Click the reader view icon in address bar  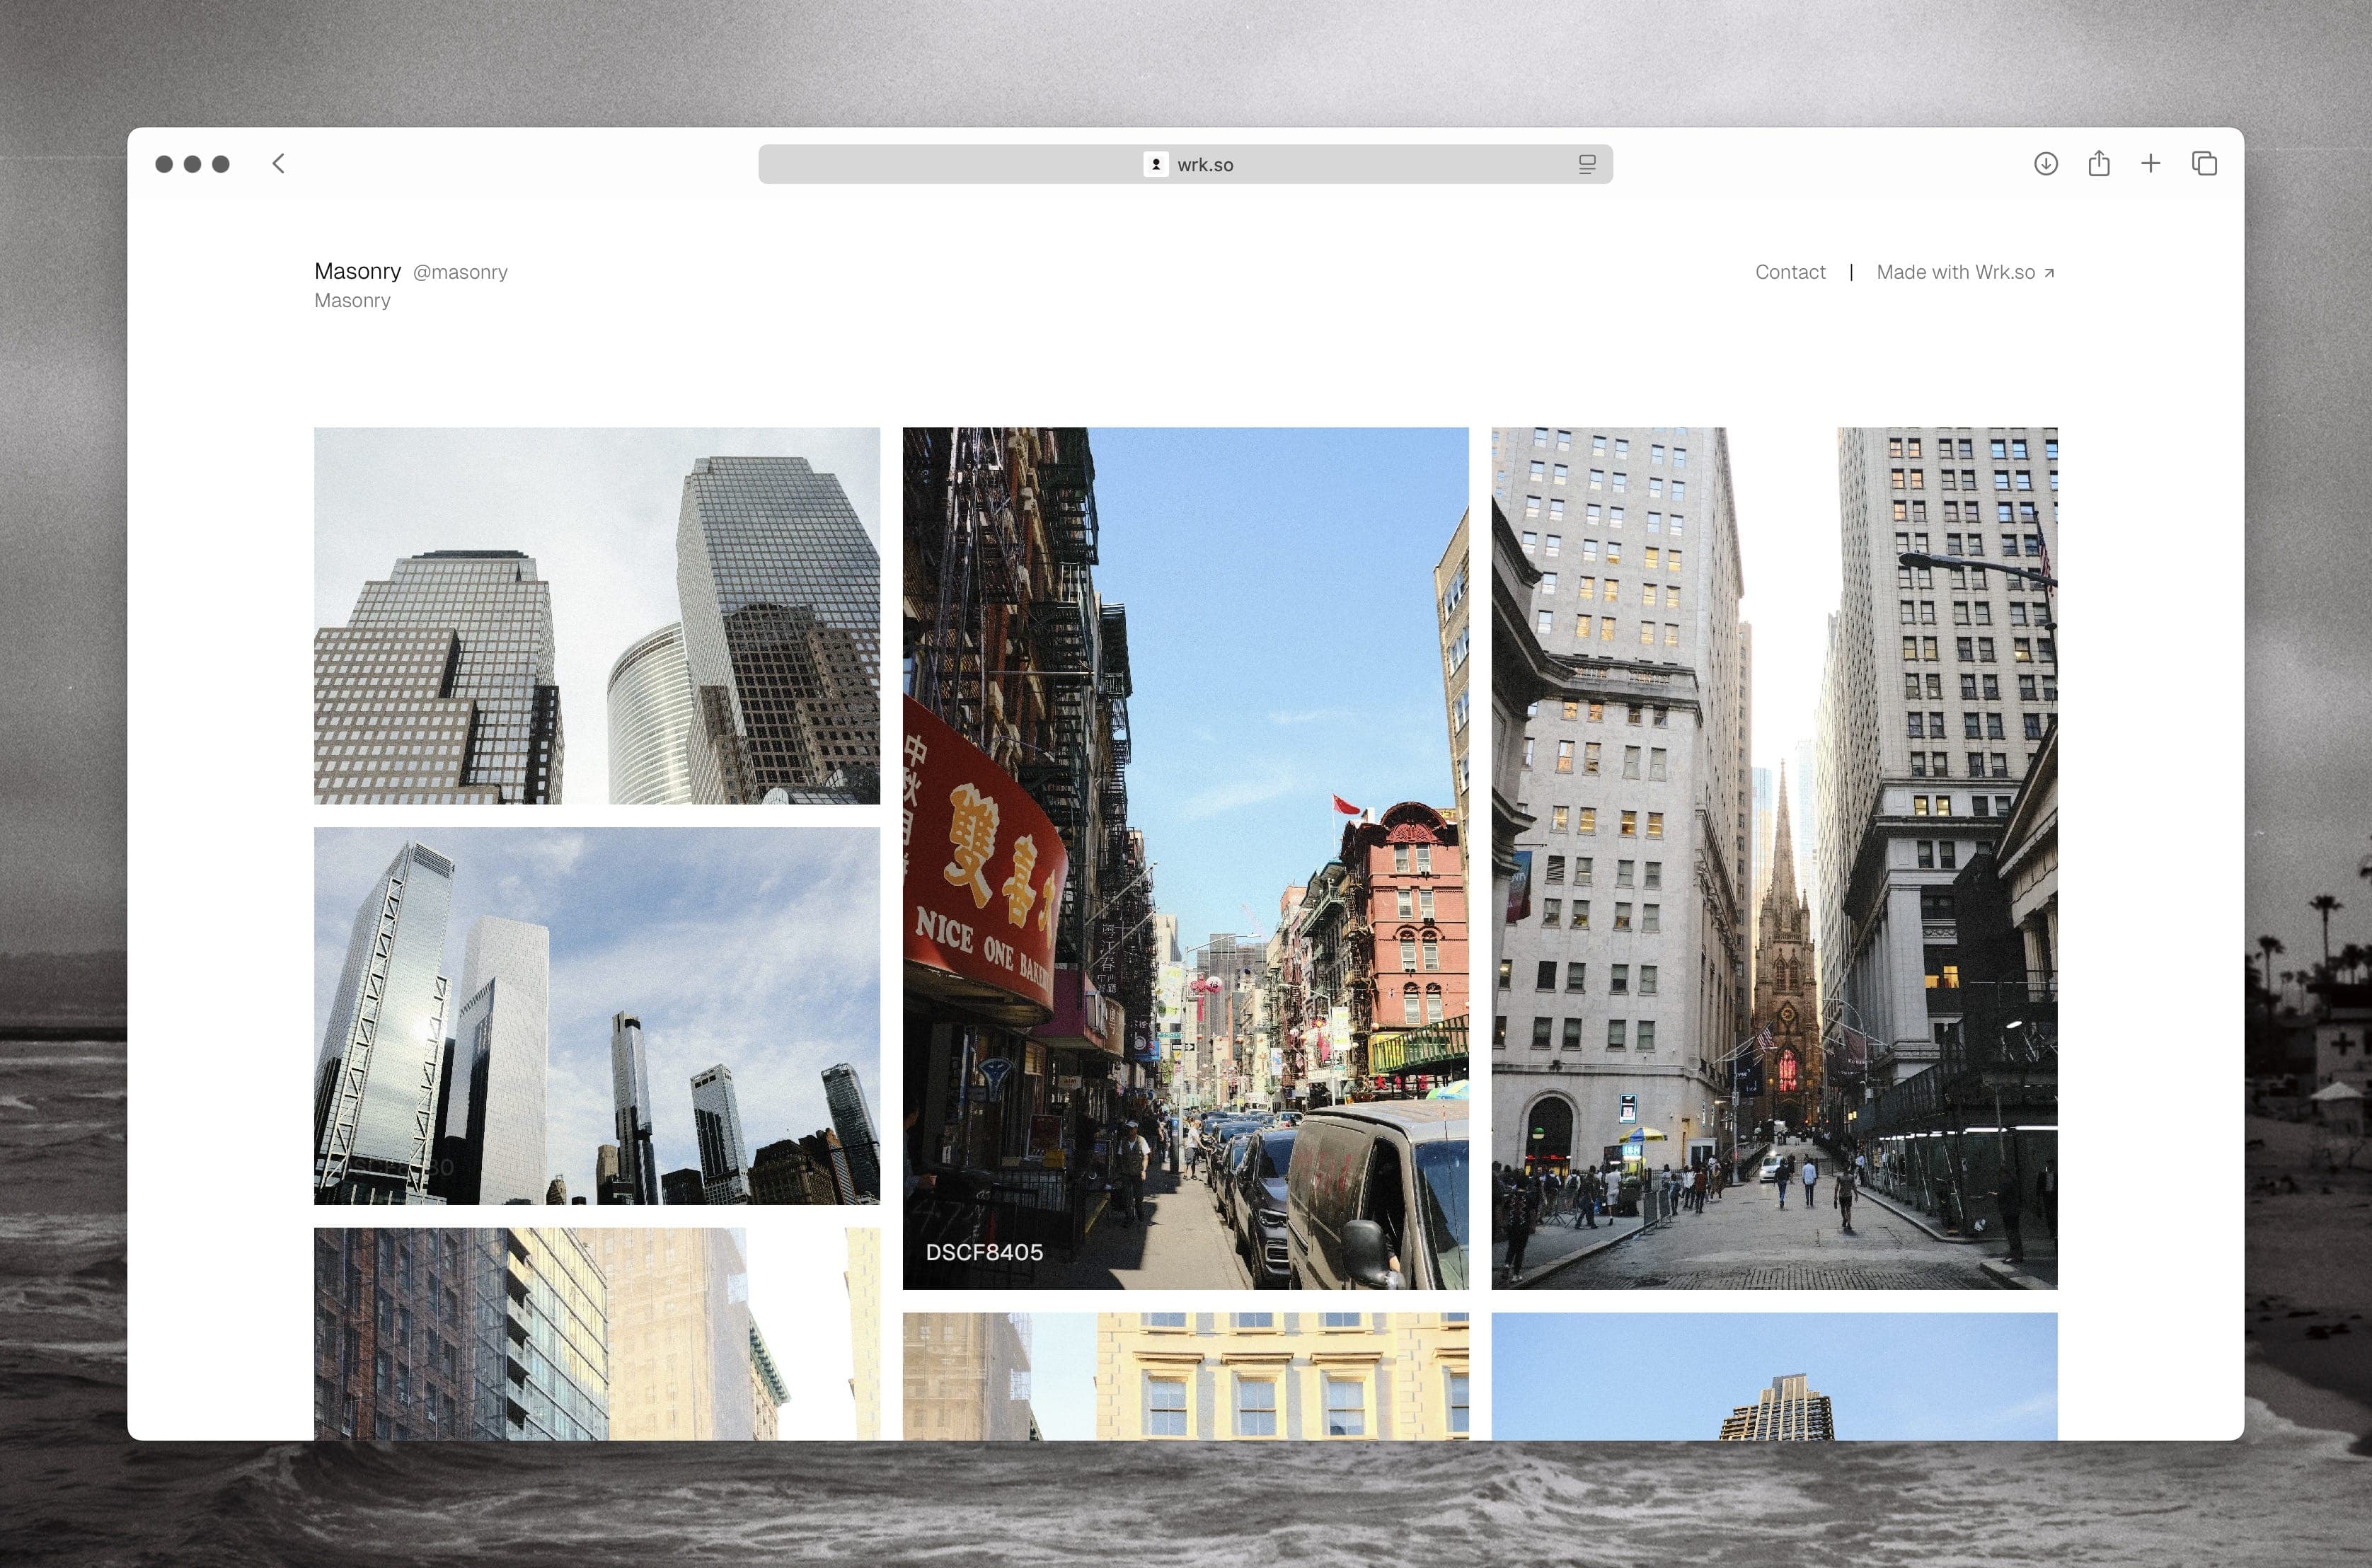[x=1586, y=164]
